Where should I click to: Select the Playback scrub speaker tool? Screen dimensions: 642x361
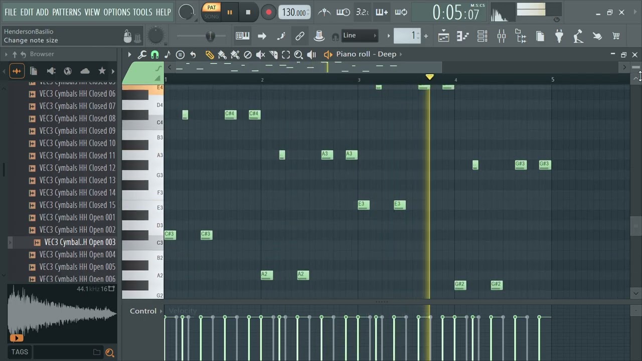[x=311, y=55]
